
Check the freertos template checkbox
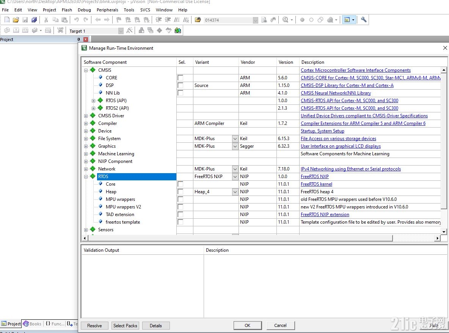(181, 222)
